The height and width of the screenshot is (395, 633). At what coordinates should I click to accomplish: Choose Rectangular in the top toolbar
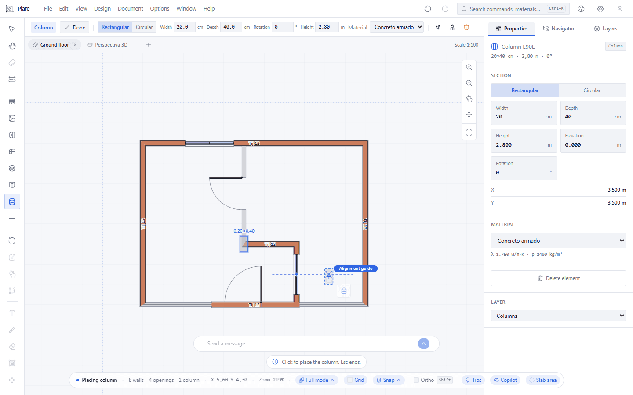pos(115,27)
